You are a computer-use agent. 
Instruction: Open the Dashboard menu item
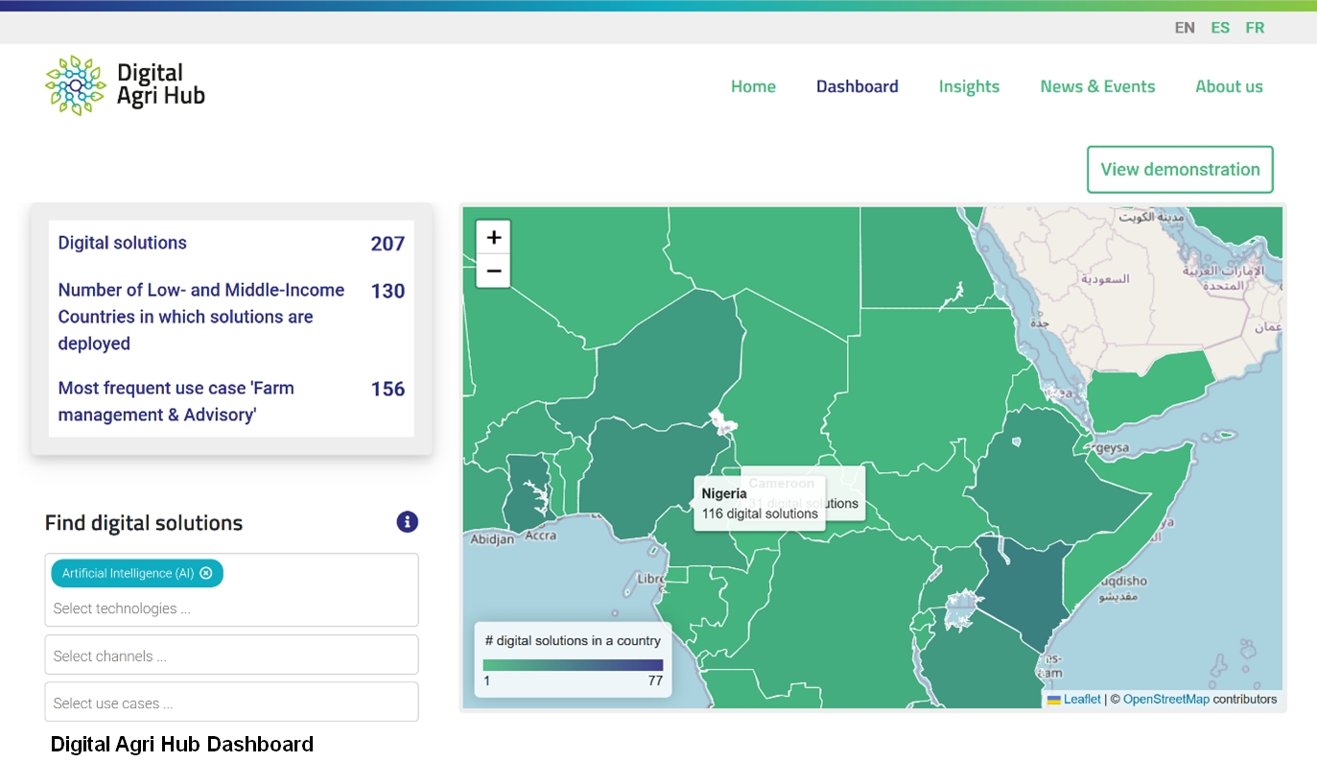[x=857, y=86]
